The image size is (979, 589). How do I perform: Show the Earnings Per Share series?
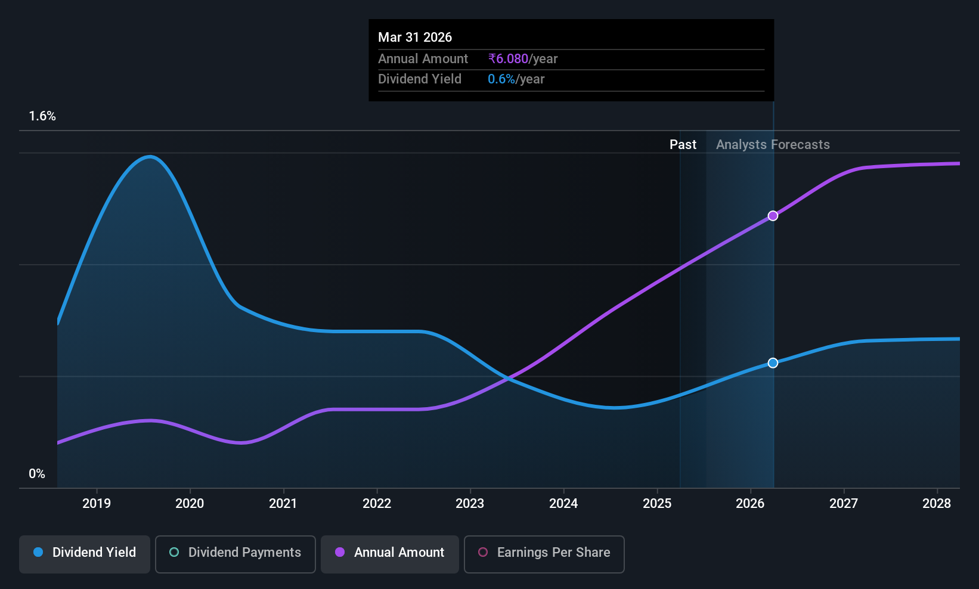(544, 554)
